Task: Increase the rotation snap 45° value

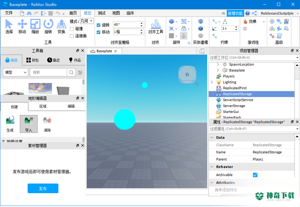Action: pos(142,23)
